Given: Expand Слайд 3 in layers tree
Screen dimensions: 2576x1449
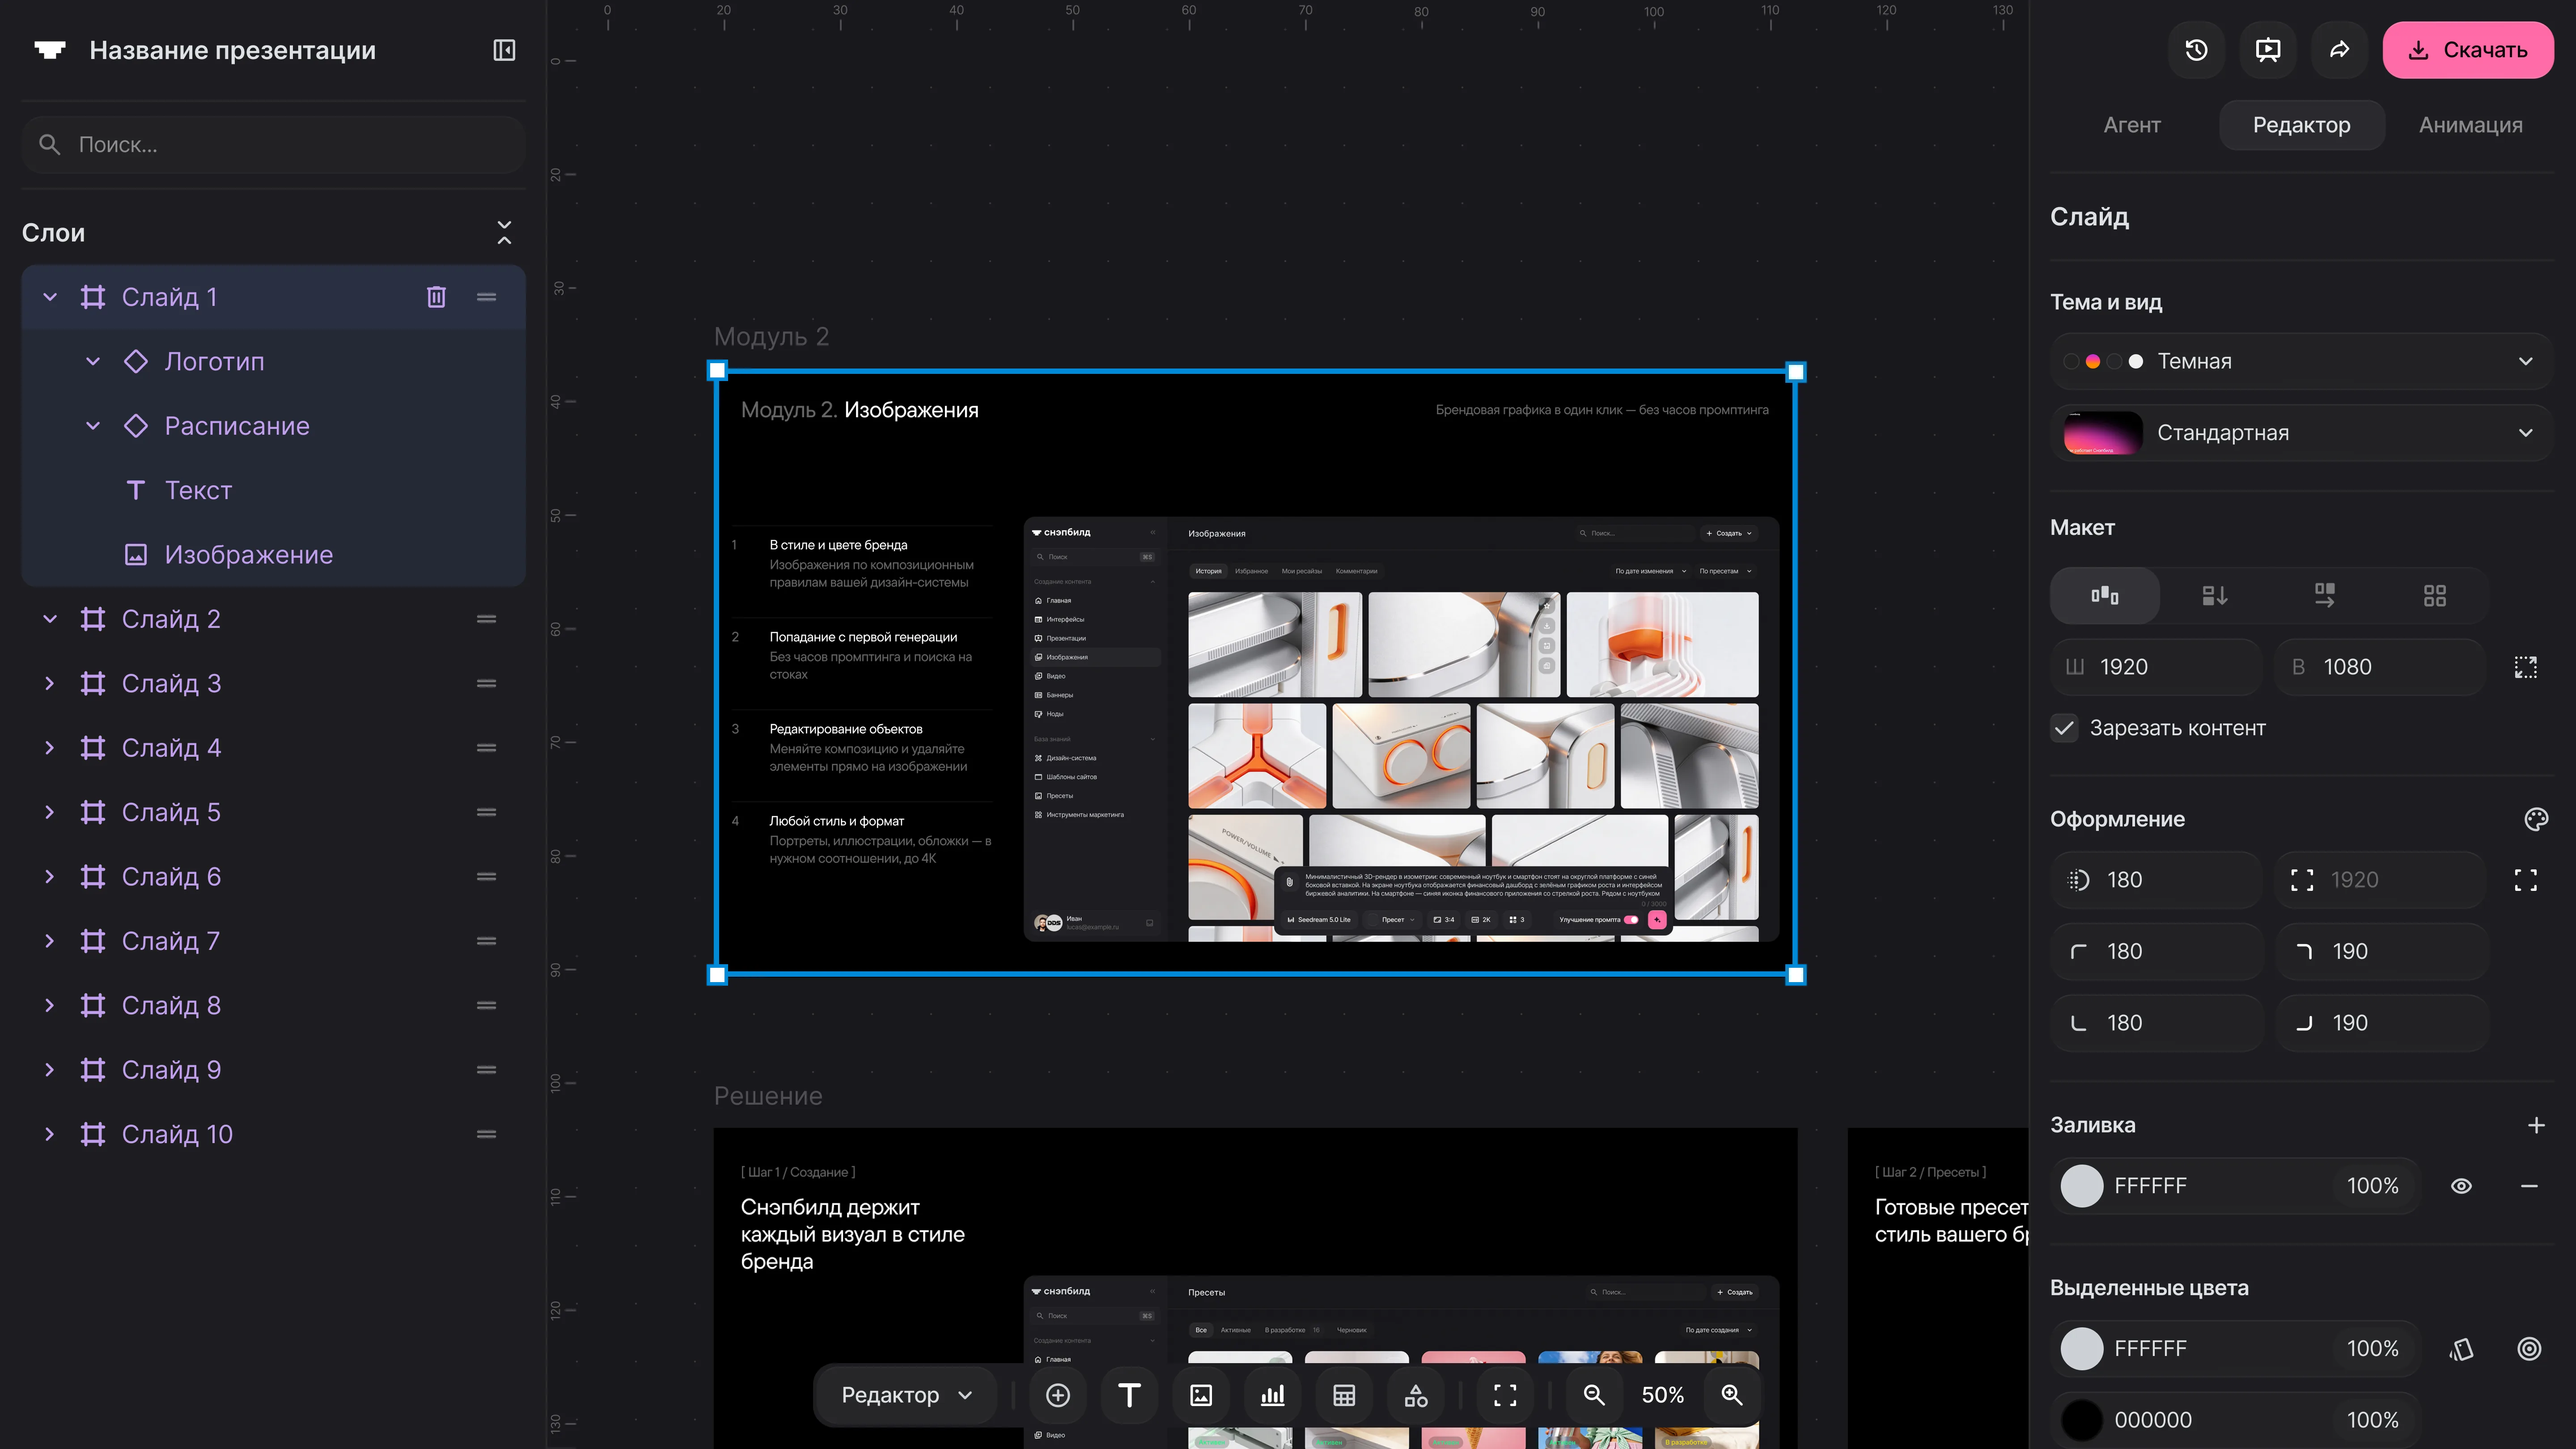Looking at the screenshot, I should [50, 683].
